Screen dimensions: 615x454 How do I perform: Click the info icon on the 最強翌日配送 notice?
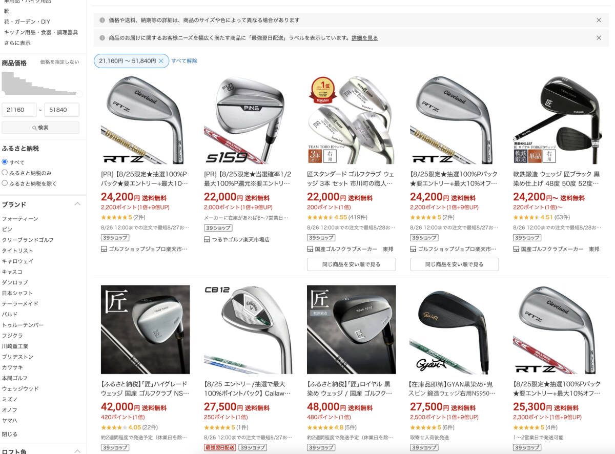[102, 38]
